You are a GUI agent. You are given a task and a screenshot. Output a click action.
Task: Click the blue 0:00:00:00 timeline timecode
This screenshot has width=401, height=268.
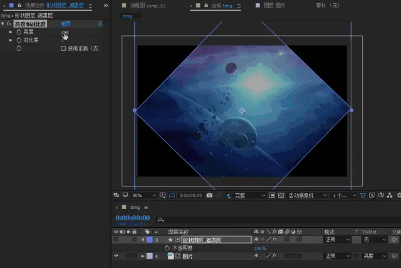coord(133,218)
